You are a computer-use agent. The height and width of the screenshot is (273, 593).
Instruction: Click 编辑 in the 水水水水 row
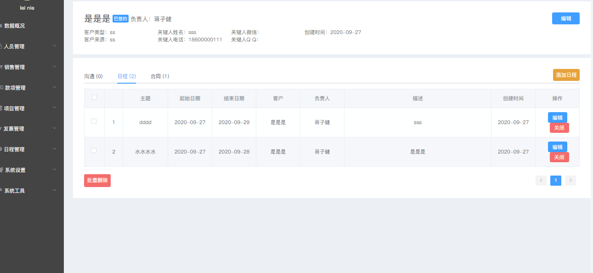pyautogui.click(x=558, y=147)
